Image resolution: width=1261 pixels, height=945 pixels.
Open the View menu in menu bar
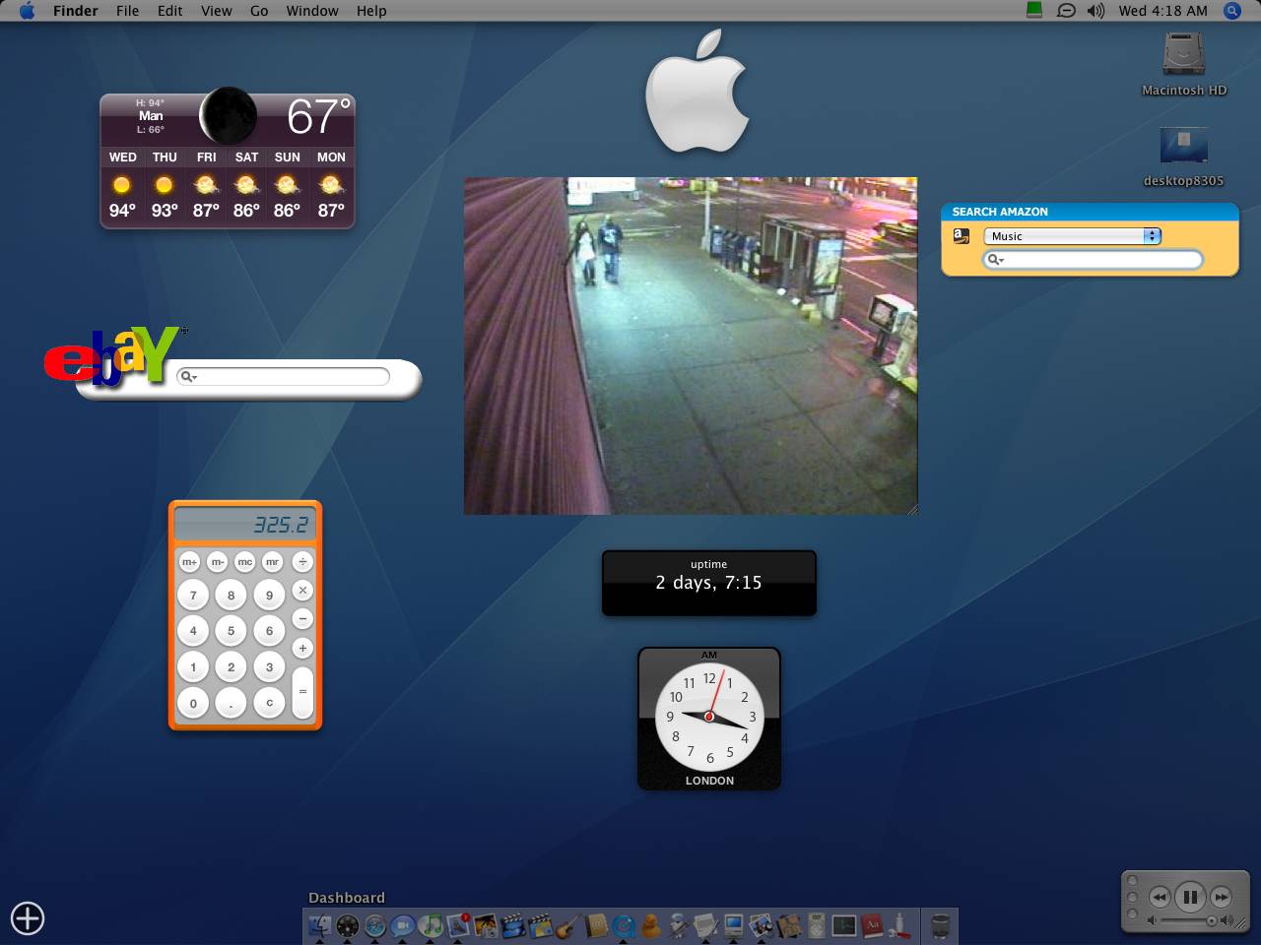tap(216, 11)
